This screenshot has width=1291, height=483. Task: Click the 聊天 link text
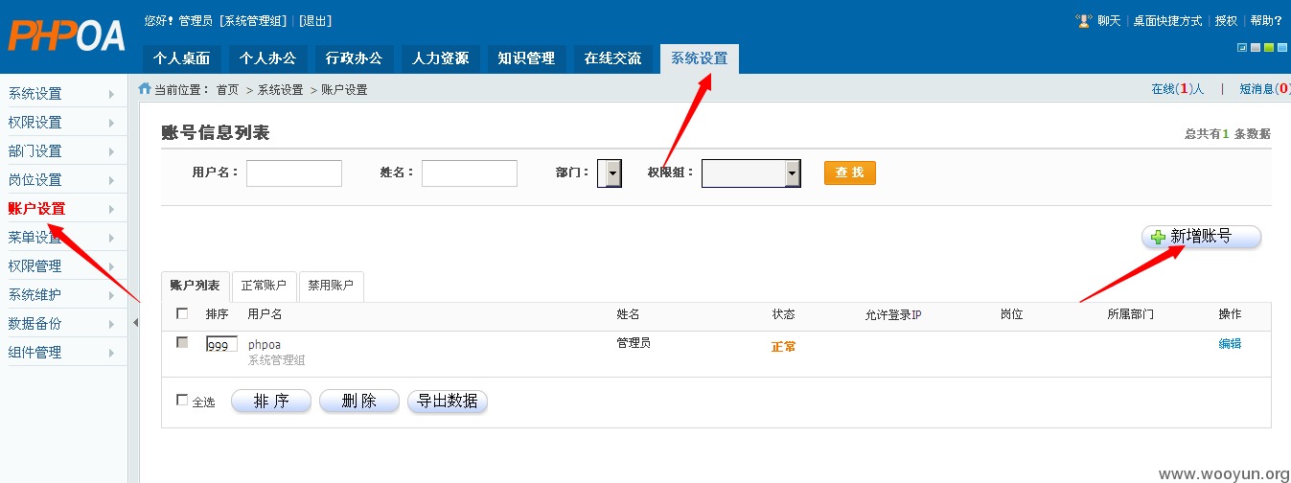pos(1109,21)
